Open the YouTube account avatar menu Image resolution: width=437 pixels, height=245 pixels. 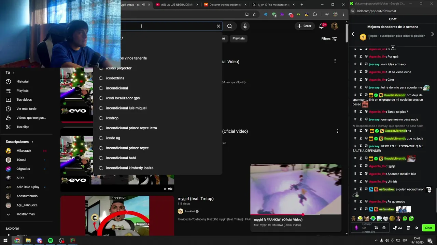coord(335,26)
